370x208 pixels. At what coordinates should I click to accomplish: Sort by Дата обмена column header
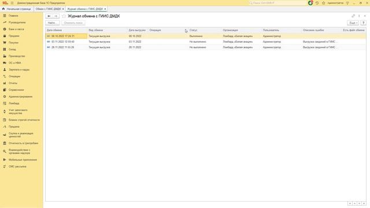(x=66, y=30)
